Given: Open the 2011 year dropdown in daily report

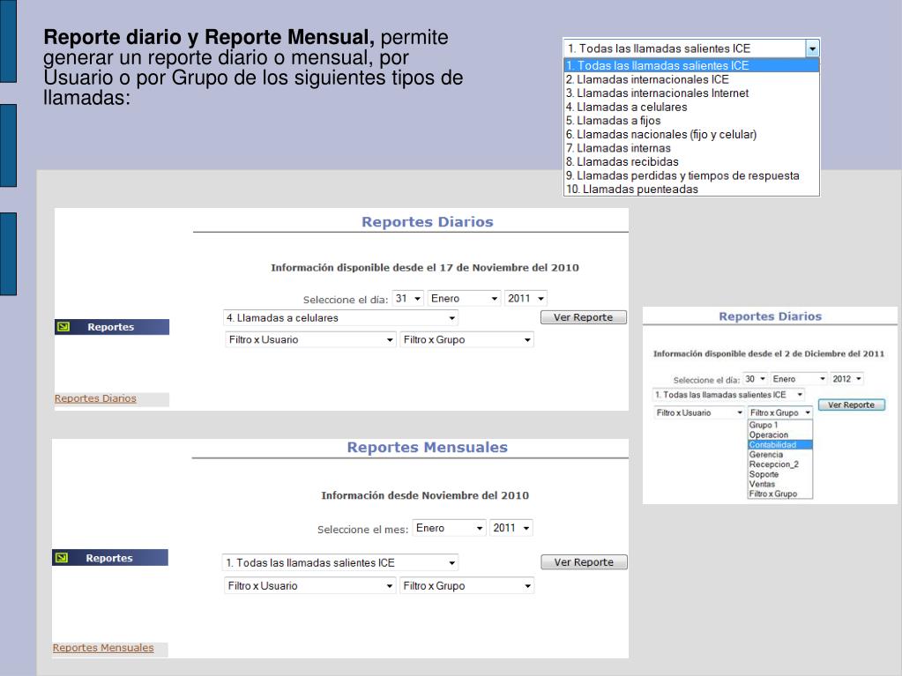Looking at the screenshot, I should (x=526, y=298).
